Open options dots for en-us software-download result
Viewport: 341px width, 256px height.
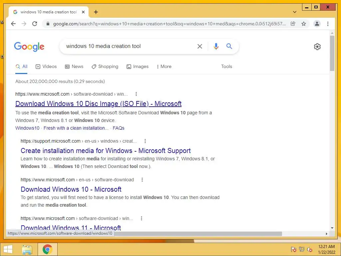[142, 180]
